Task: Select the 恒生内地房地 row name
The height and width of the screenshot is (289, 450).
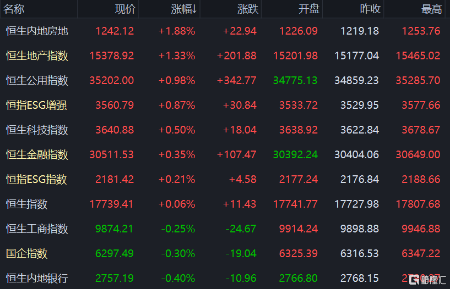Action: click(37, 31)
